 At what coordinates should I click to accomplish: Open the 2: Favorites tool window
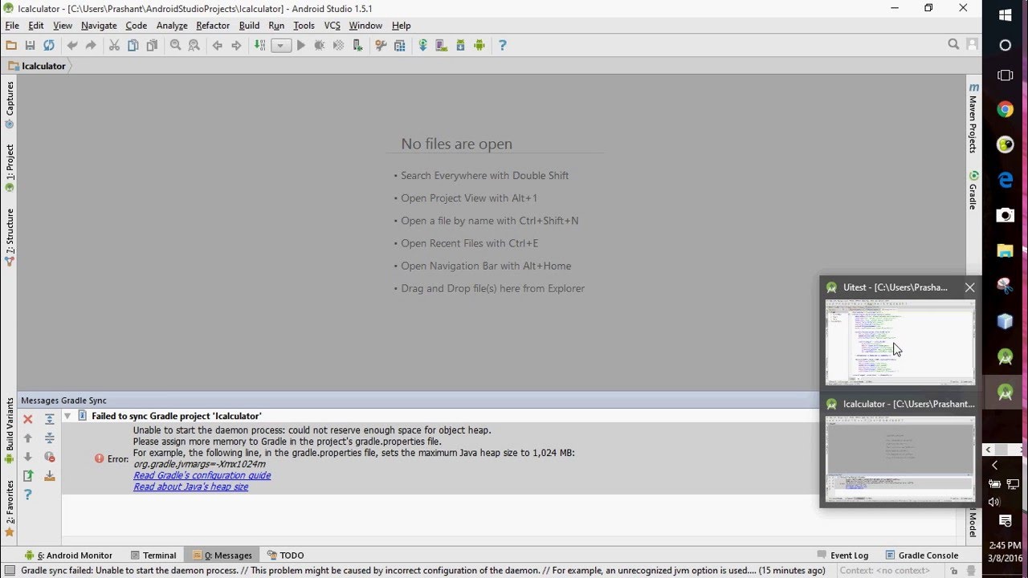10,508
